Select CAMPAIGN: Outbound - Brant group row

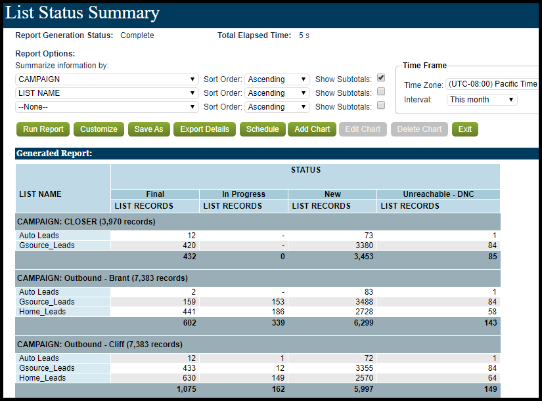[258, 278]
